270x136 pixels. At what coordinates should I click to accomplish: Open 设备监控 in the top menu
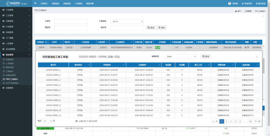point(56,3)
